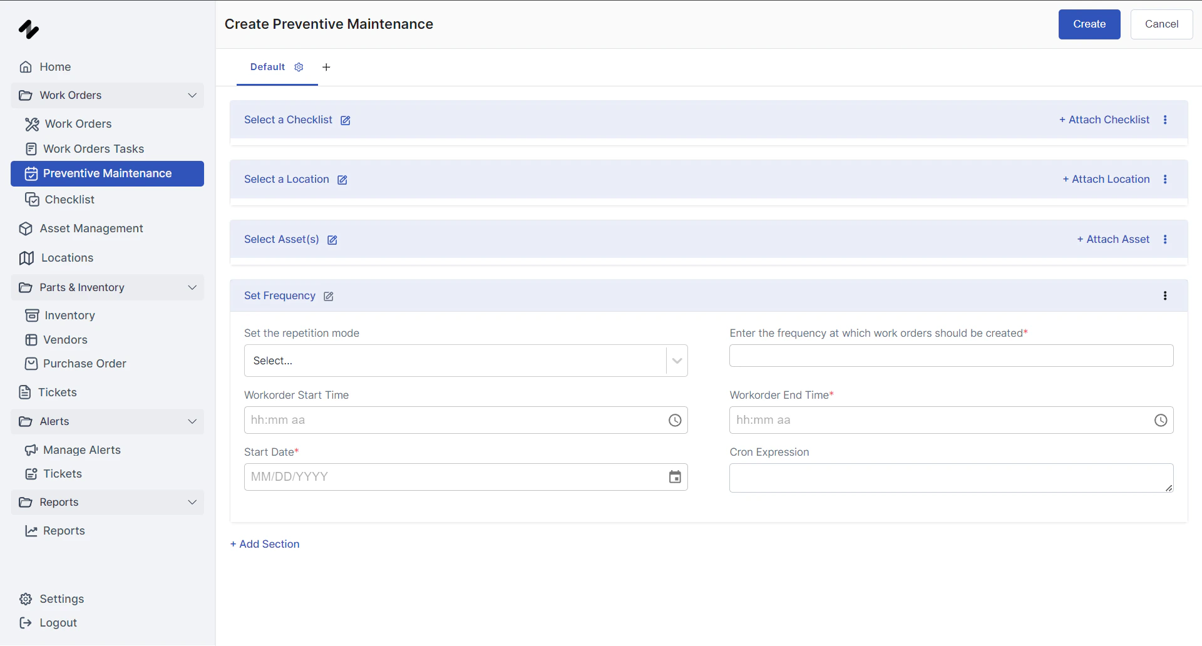This screenshot has width=1202, height=646.
Task: Click the Set Frequency heading
Action: [x=279, y=295]
